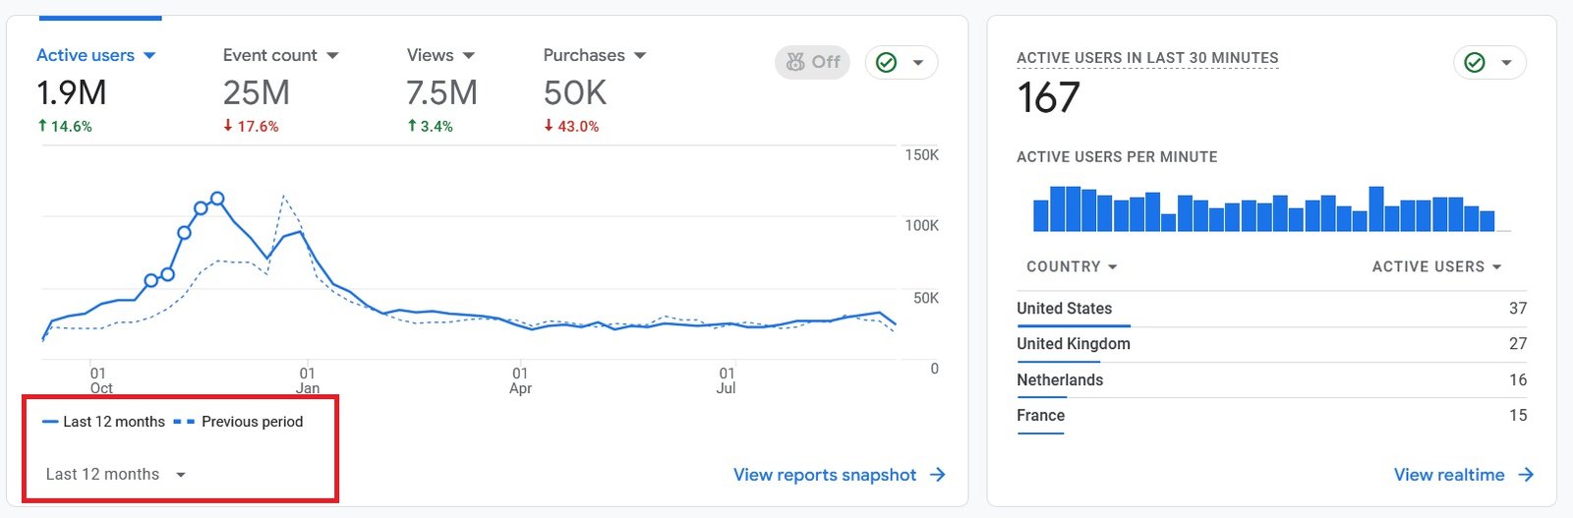
Task: Select the France row
Action: (1272, 416)
